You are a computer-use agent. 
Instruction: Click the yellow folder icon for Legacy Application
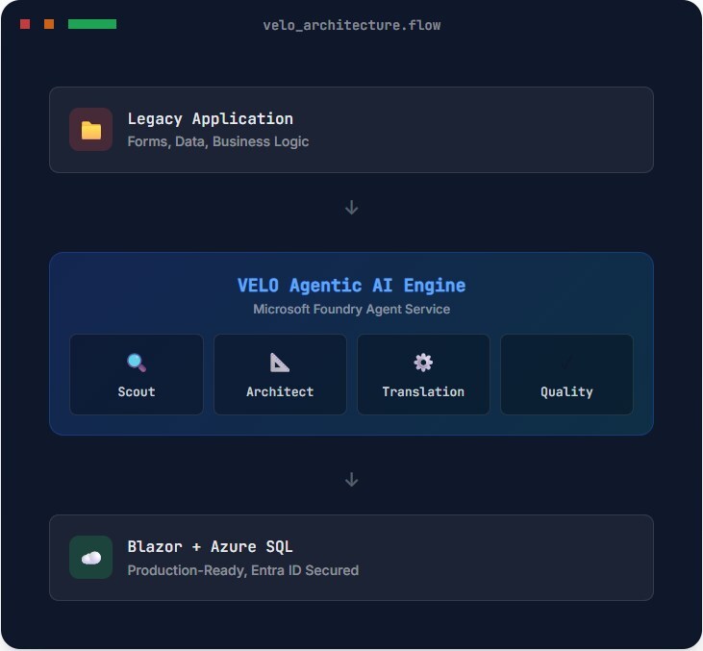[x=91, y=130]
